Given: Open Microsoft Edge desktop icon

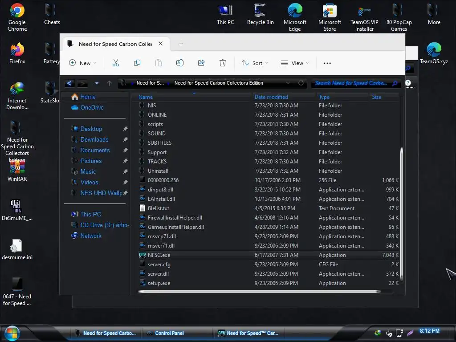Looking at the screenshot, I should point(295,17).
